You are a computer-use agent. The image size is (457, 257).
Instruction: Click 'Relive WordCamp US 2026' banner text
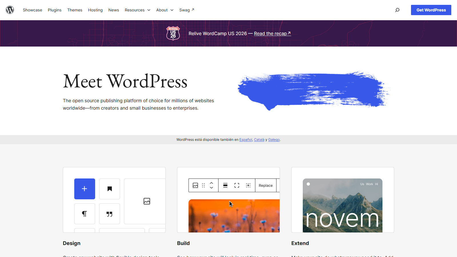[218, 33]
